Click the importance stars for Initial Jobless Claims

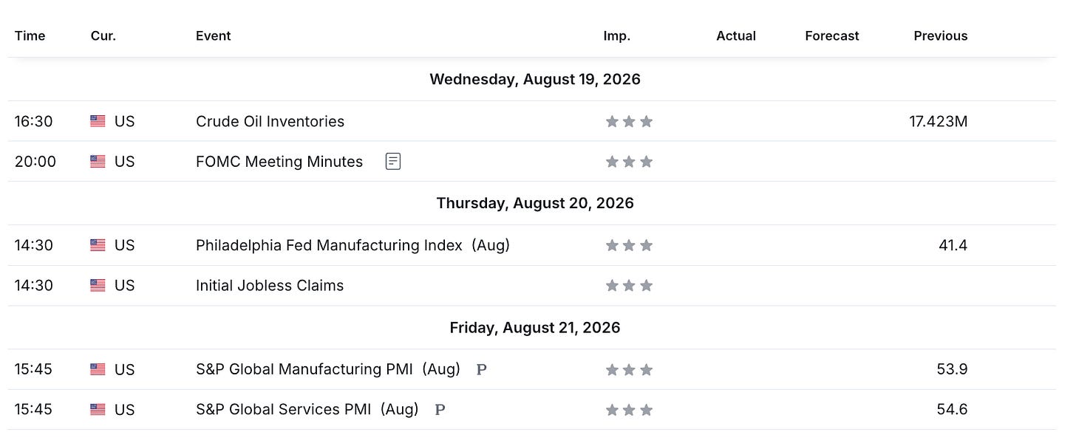(x=629, y=285)
